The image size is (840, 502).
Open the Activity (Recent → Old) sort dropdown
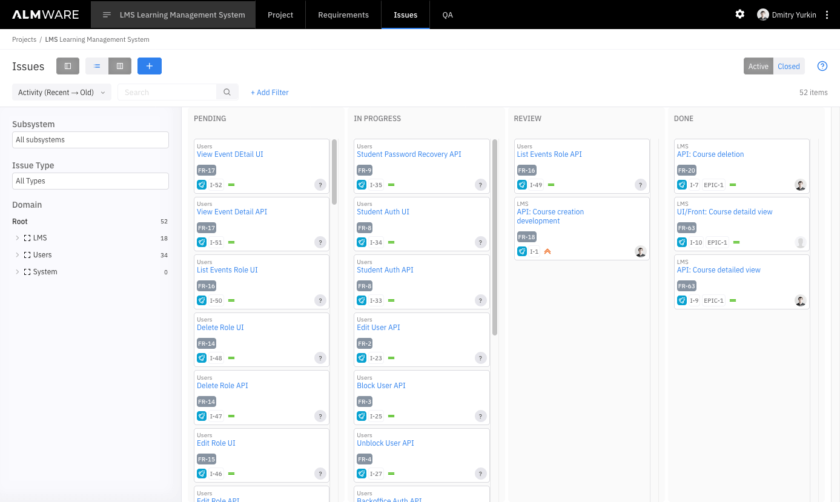(62, 92)
